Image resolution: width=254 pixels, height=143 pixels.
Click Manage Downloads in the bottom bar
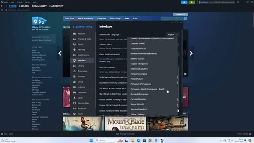[x=125, y=134]
